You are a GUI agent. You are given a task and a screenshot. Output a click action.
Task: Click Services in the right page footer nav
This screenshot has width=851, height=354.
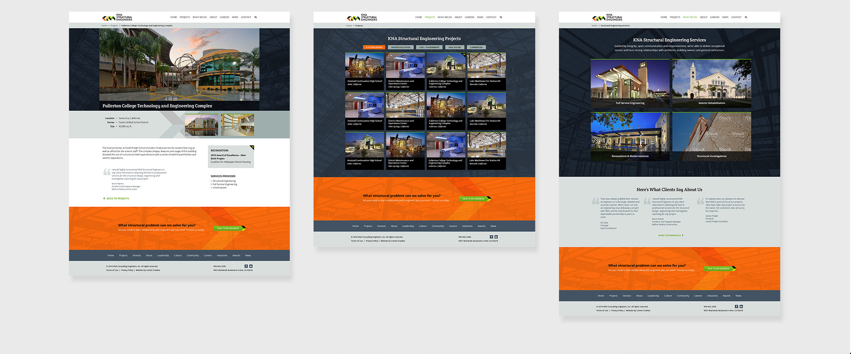[x=627, y=296]
